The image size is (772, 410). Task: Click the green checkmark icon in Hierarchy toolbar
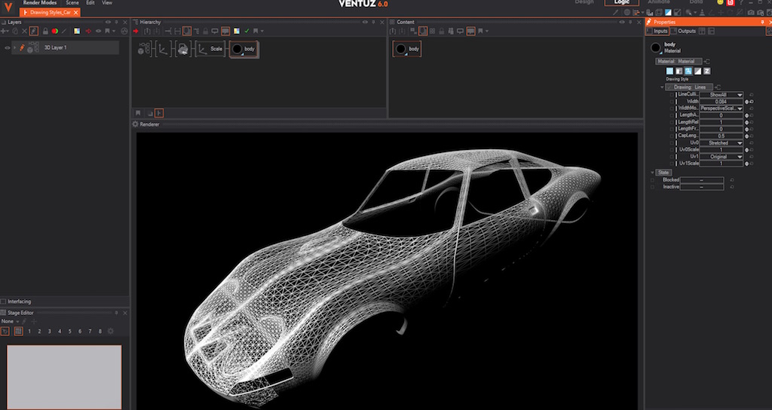(x=247, y=31)
